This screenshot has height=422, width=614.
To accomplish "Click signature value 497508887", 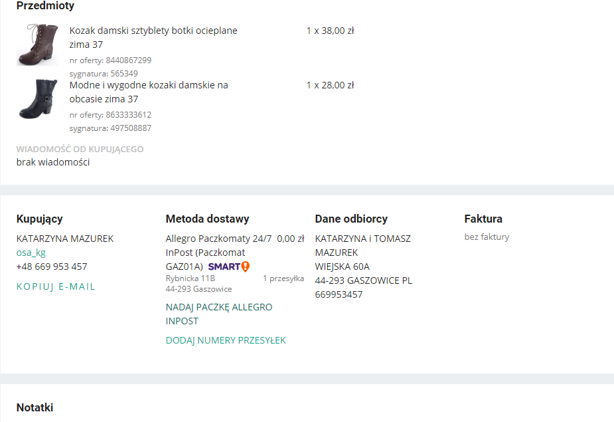I will (x=131, y=128).
